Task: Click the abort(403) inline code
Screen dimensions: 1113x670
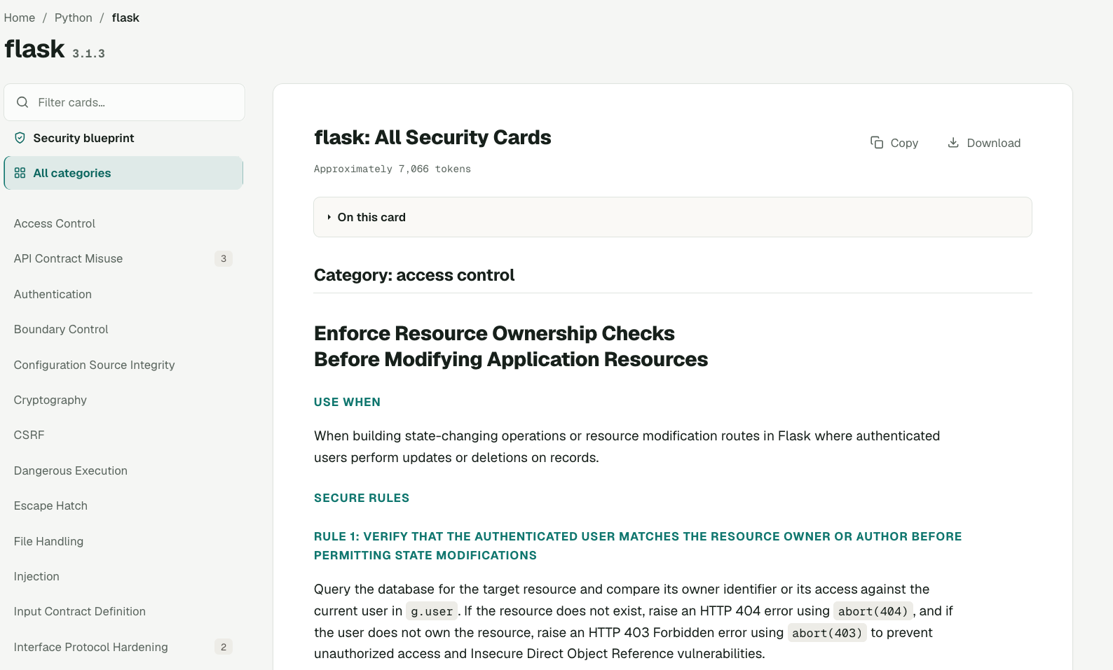Action: (x=827, y=633)
